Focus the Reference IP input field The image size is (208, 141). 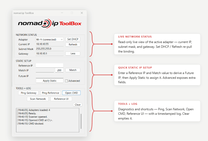[x=49, y=65]
